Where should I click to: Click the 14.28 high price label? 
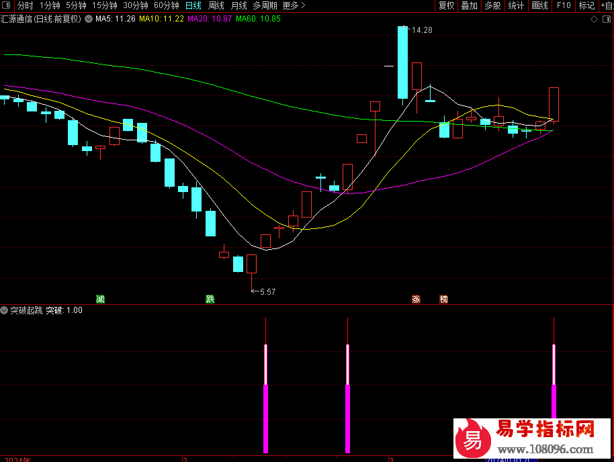422,30
